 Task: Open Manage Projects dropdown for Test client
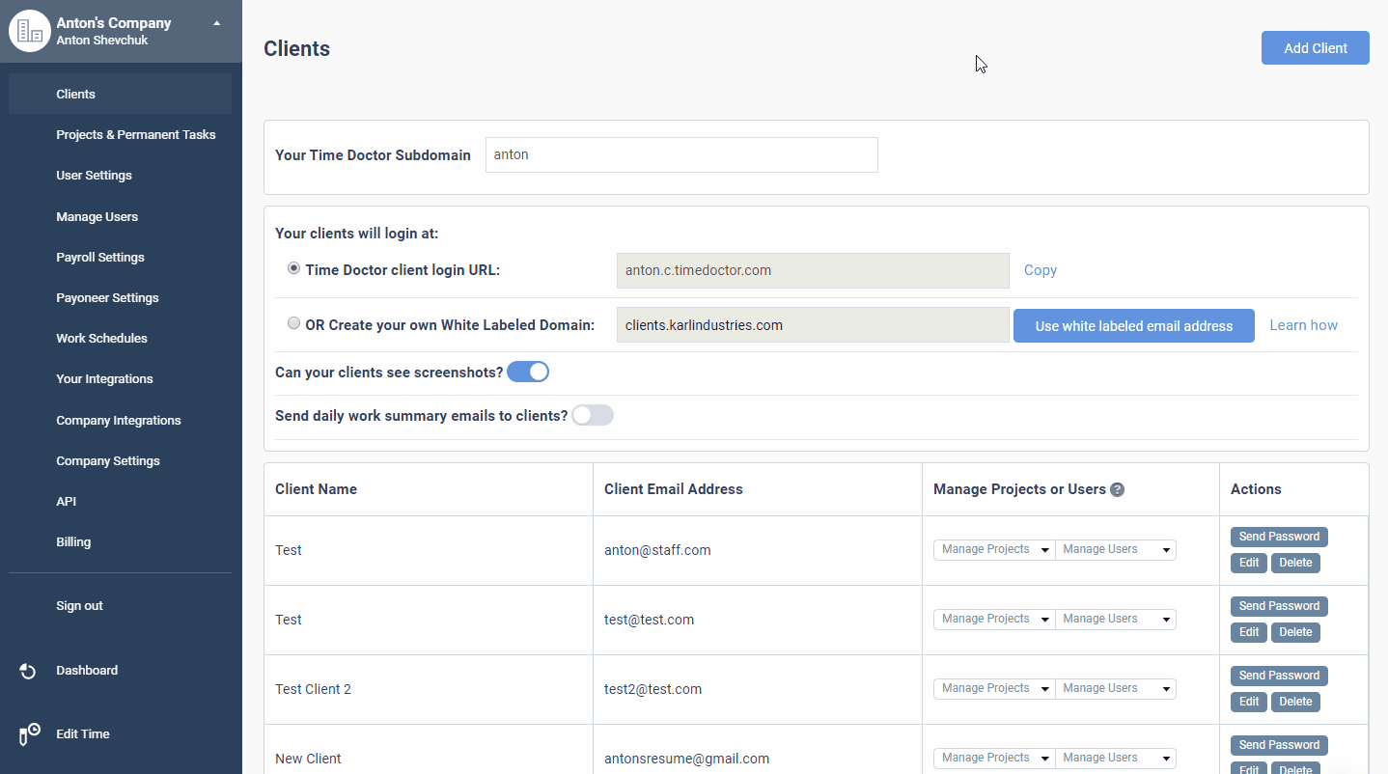[993, 548]
